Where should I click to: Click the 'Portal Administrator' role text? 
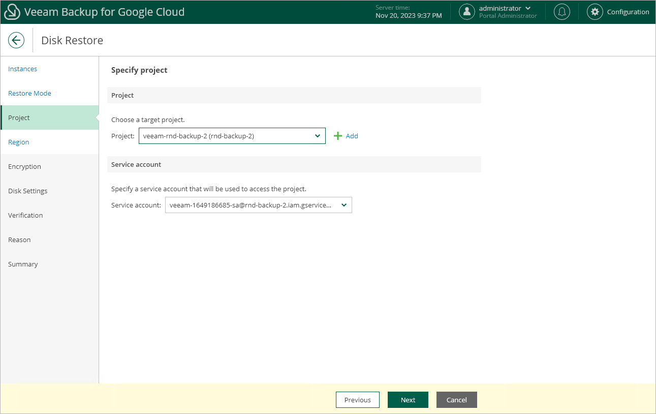[x=508, y=16]
